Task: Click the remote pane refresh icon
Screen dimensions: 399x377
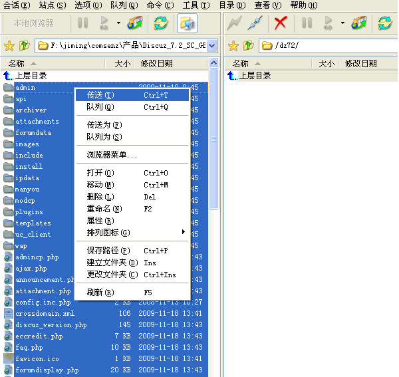Action: [x=385, y=23]
